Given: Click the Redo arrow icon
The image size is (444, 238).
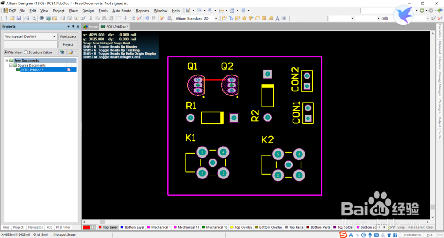Looking at the screenshot, I should [154, 18].
